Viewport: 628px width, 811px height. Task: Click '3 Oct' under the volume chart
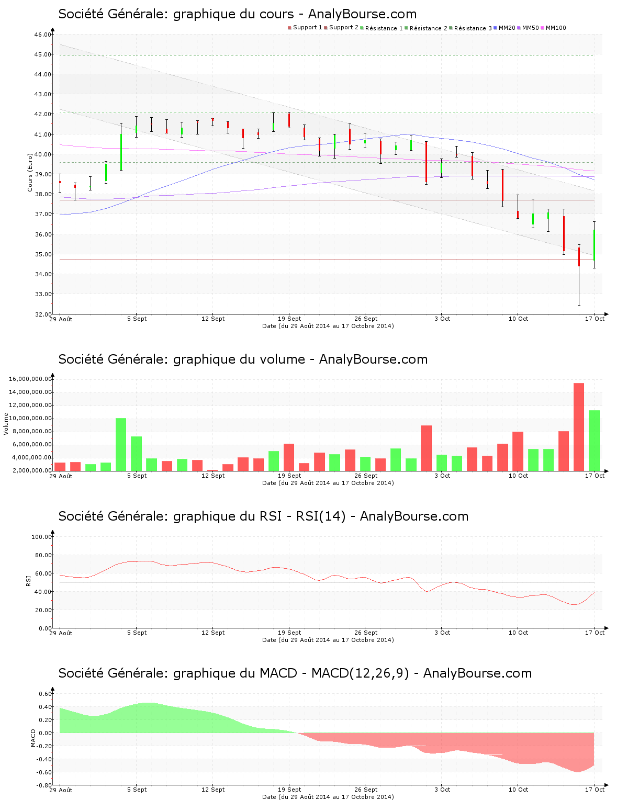click(442, 476)
